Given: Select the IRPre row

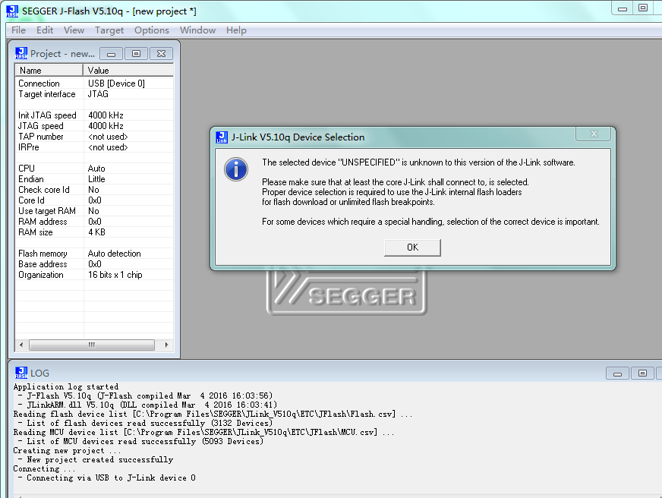Looking at the screenshot, I should pyautogui.click(x=94, y=147).
